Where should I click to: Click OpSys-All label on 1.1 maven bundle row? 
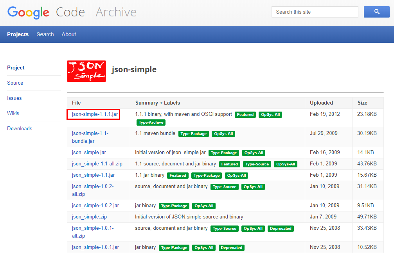(223, 134)
